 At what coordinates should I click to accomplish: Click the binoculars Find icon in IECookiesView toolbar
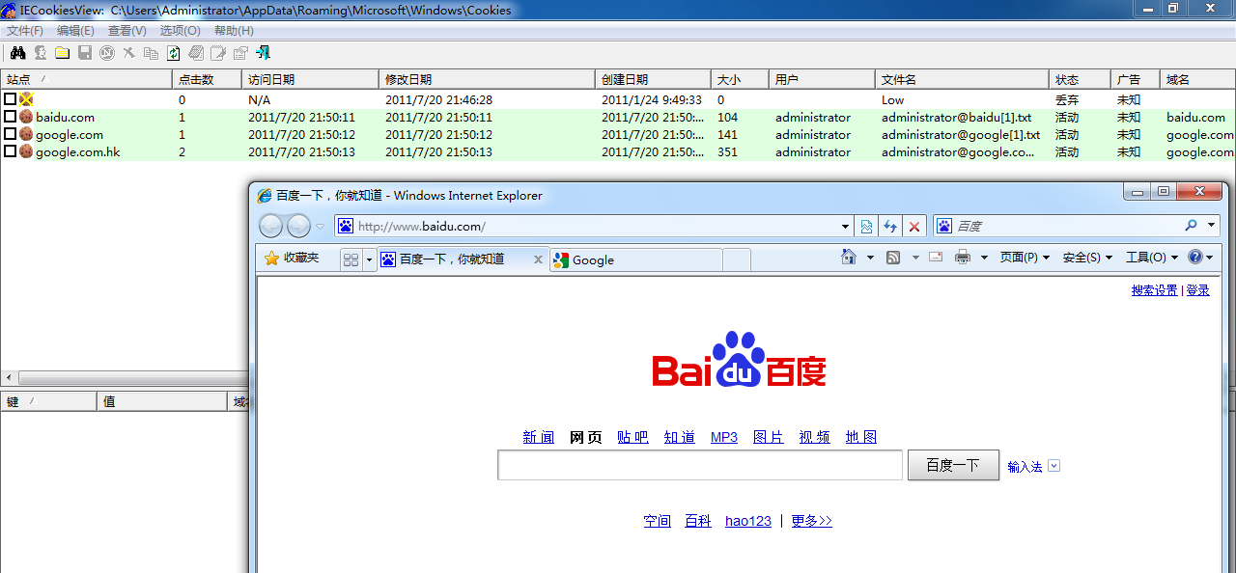tap(17, 53)
